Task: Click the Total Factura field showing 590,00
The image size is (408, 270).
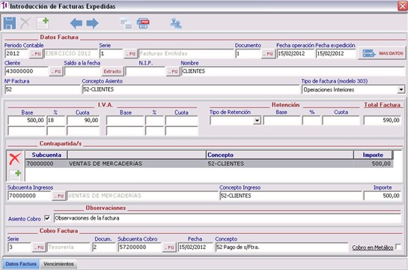Action: click(383, 121)
